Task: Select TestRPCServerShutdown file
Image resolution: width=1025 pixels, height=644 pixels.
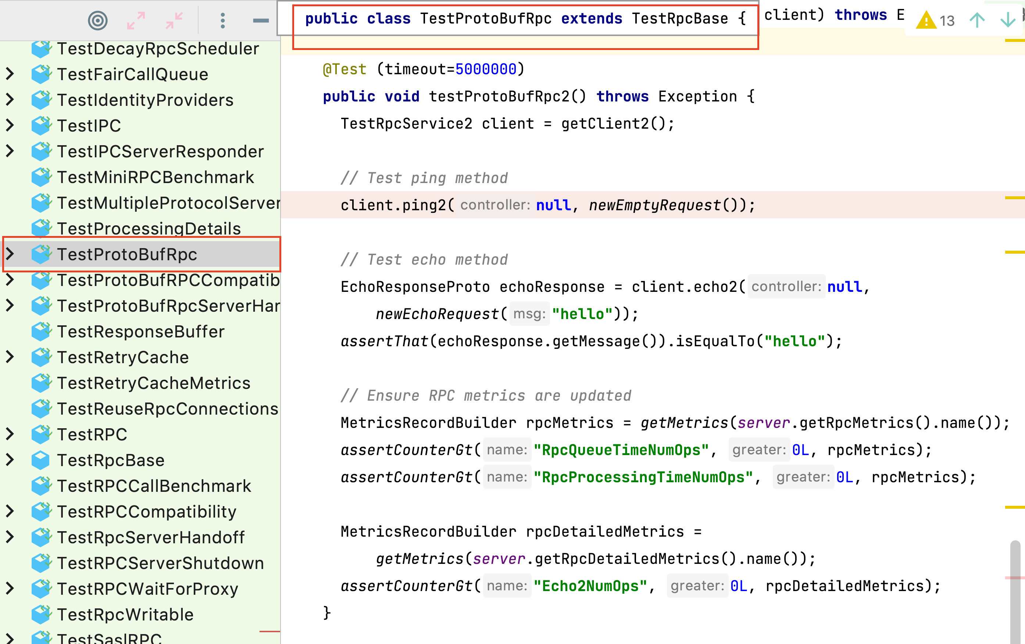Action: [x=160, y=563]
